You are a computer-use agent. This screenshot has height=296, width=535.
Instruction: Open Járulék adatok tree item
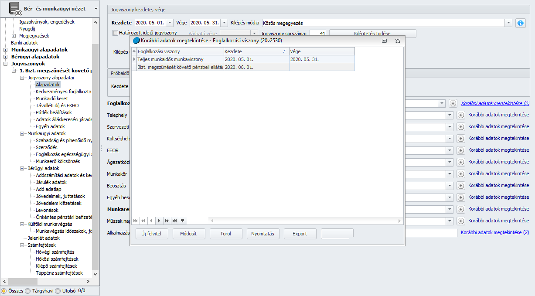tap(51, 182)
